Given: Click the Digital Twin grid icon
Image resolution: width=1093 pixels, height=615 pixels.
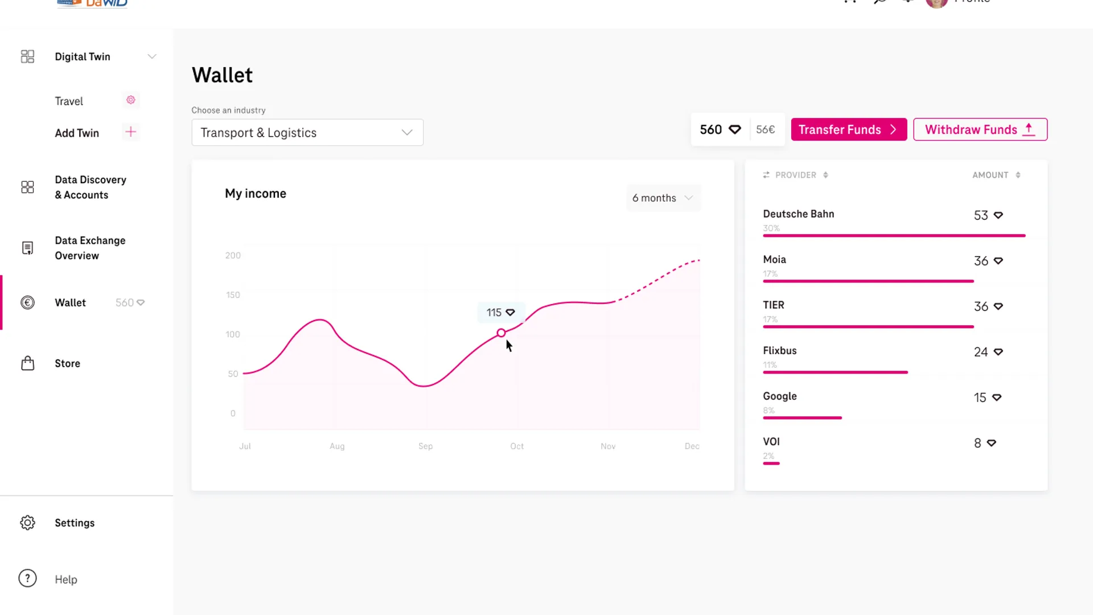Looking at the screenshot, I should (27, 56).
